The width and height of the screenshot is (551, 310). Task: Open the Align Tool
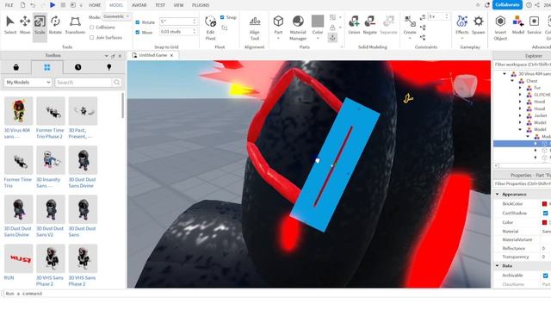tap(255, 28)
